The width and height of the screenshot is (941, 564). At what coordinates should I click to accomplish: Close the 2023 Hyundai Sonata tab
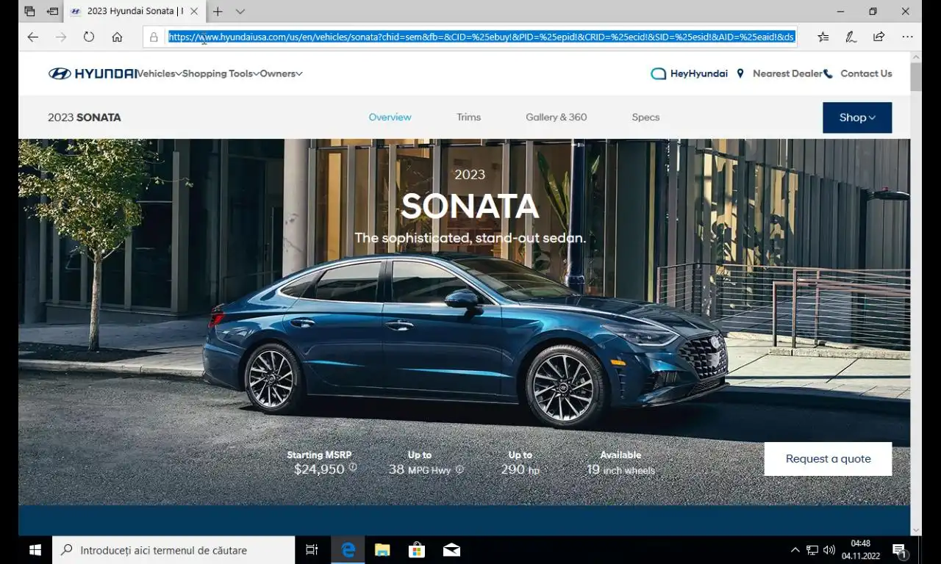pyautogui.click(x=194, y=11)
